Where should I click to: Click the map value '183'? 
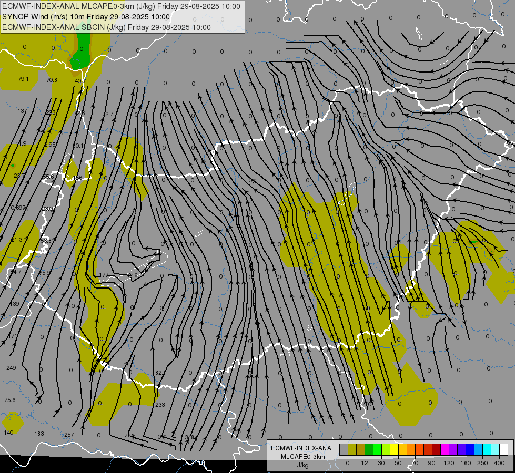[x=39, y=434]
